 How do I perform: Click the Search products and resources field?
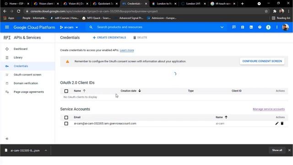[119, 27]
